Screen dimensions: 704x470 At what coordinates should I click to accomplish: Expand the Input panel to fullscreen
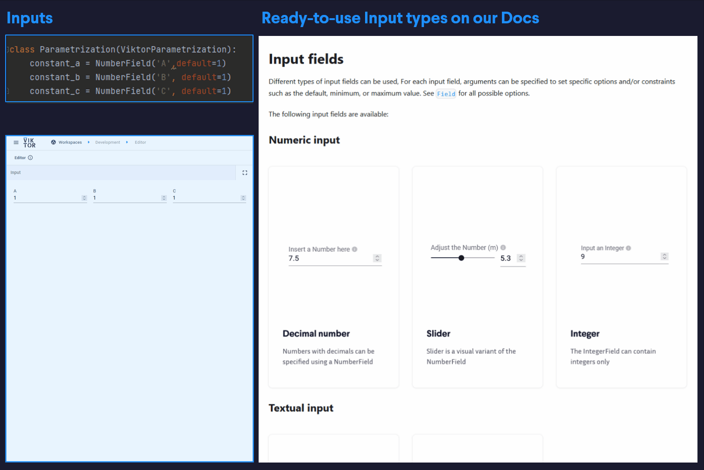coord(245,172)
